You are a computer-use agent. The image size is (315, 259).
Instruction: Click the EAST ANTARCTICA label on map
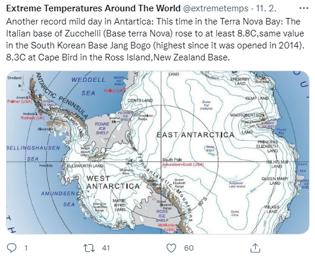point(196,135)
